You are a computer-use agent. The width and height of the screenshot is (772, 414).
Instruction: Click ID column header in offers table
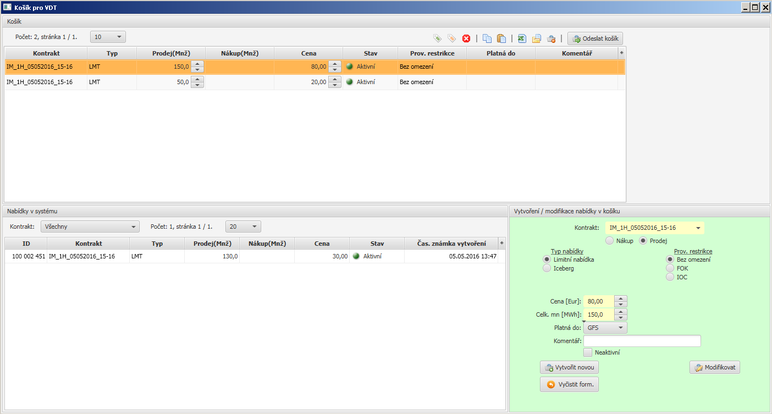coord(26,244)
